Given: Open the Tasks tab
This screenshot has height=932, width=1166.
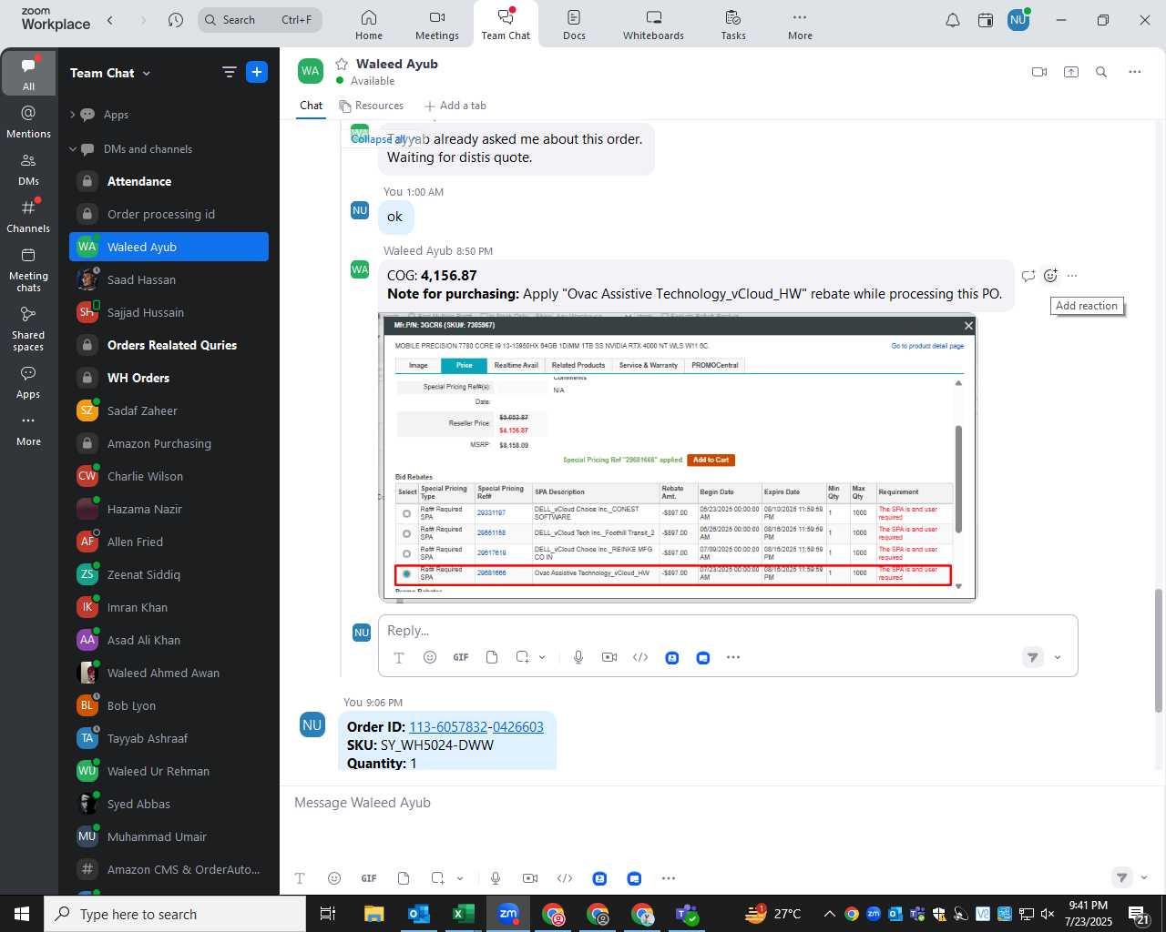Looking at the screenshot, I should pyautogui.click(x=733, y=25).
